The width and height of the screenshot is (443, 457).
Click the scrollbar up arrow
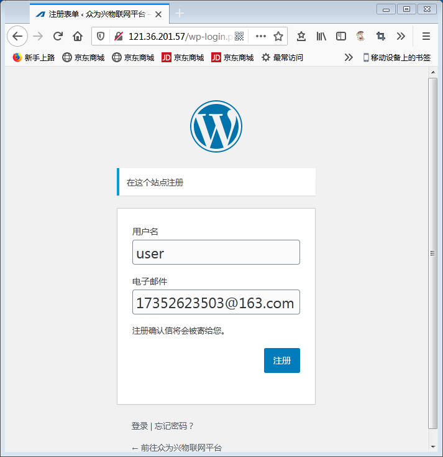[433, 72]
